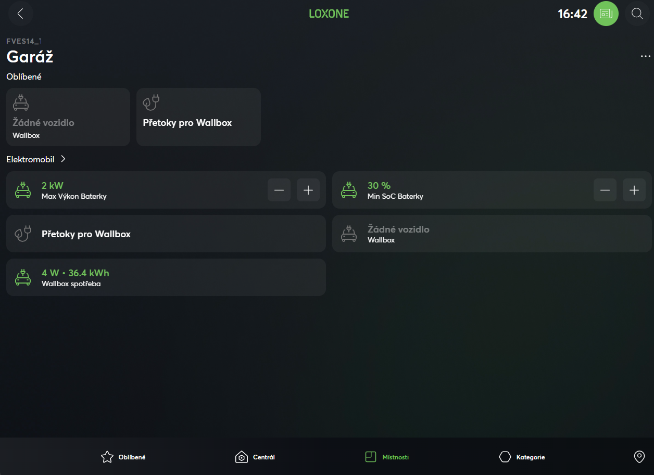Open the Wallbox spotřeba meter tile

click(166, 278)
